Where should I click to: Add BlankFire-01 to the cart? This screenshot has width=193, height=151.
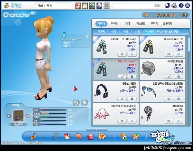[122, 77]
